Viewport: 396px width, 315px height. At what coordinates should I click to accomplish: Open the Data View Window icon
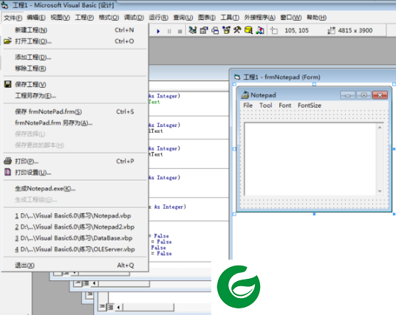(x=248, y=30)
